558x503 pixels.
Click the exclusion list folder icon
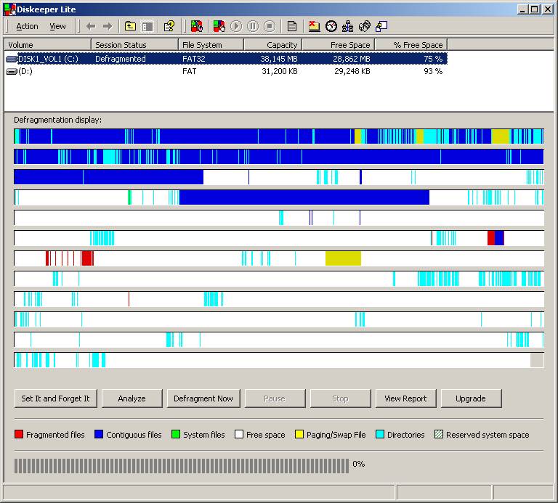314,26
